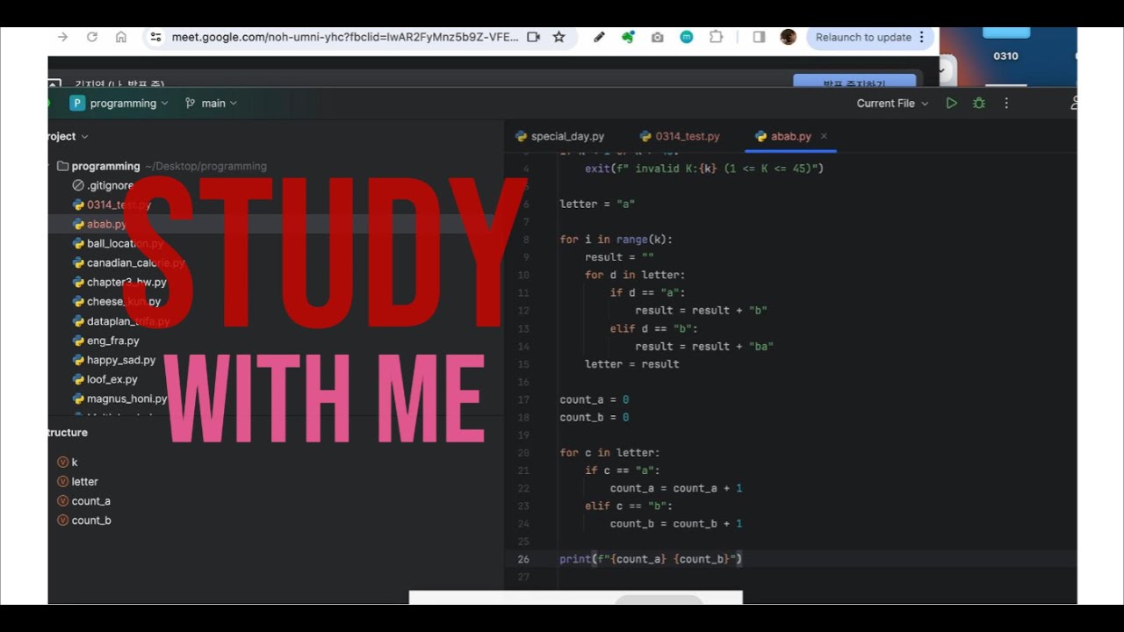Click the 'count_b = 0' code line

pyautogui.click(x=594, y=417)
